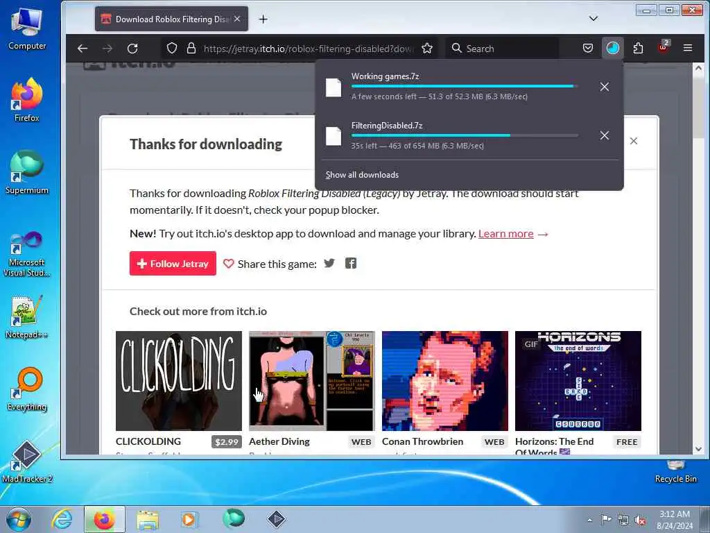The height and width of the screenshot is (533, 710).
Task: Click the Aether Diving title link
Action: 279,441
